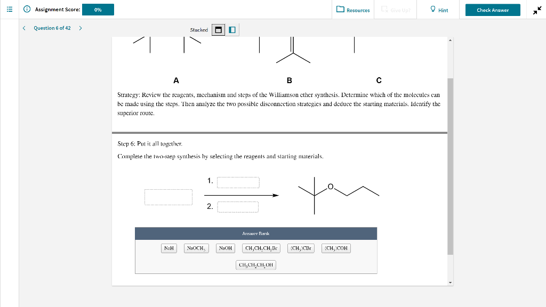The image size is (546, 307).
Task: Click the reagent input field for step 1
Action: pyautogui.click(x=238, y=182)
